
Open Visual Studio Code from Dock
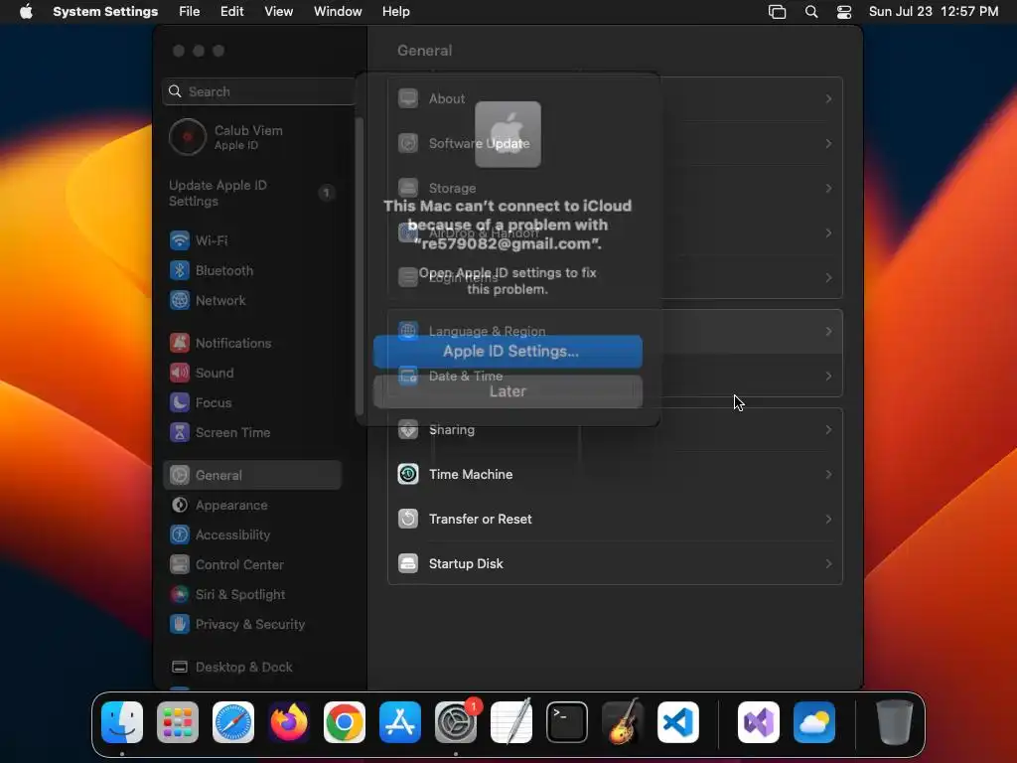(678, 722)
